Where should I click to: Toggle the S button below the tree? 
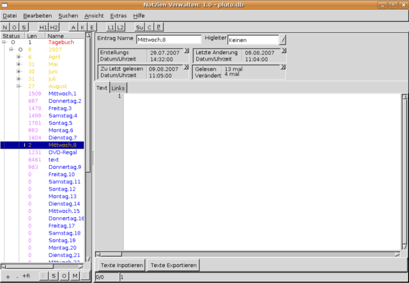coord(54,275)
